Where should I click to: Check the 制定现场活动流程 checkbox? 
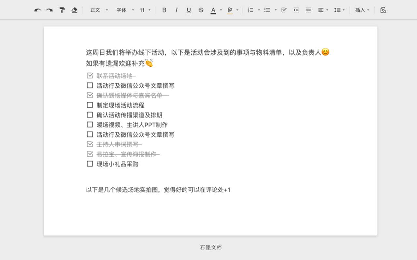tap(90, 105)
